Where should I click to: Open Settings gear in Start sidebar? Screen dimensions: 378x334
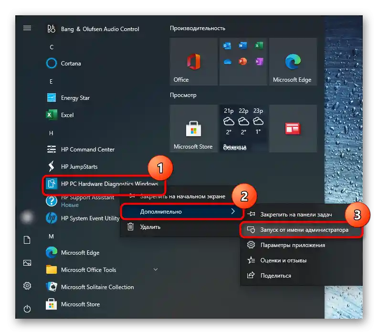[27, 286]
